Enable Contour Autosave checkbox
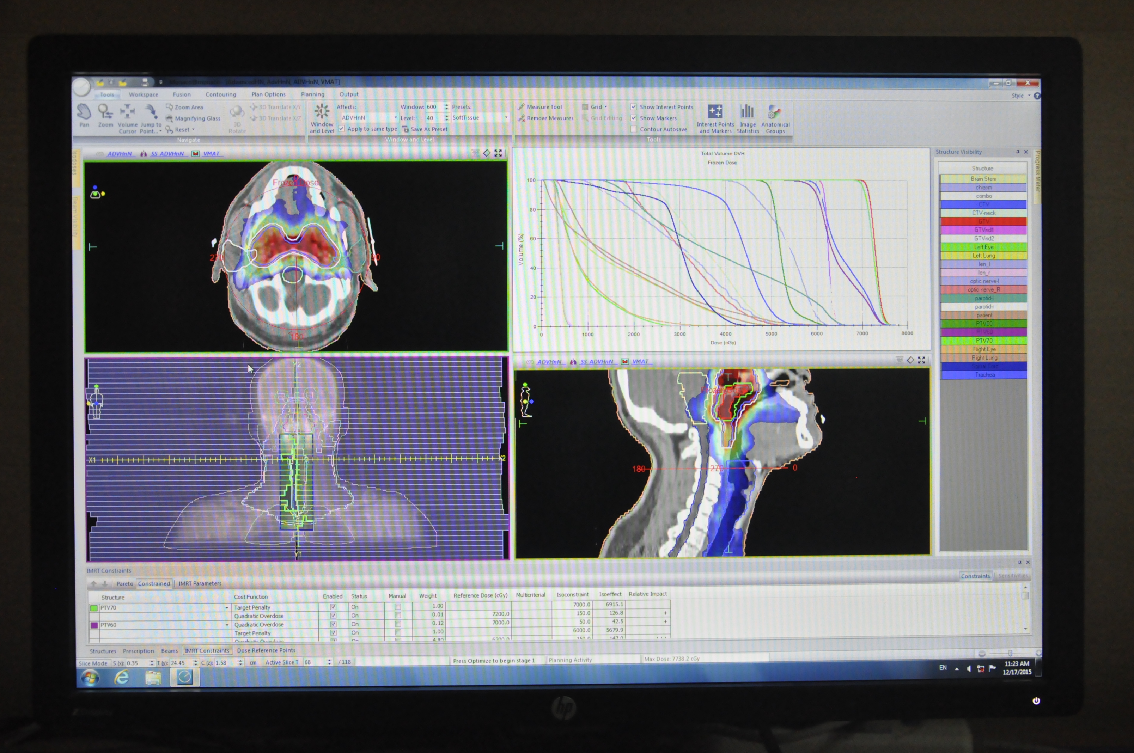 (634, 129)
